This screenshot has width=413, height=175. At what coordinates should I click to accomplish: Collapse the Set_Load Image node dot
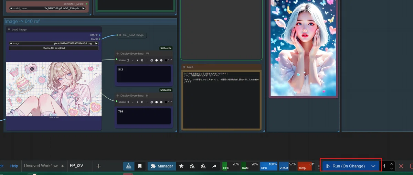tap(120, 35)
